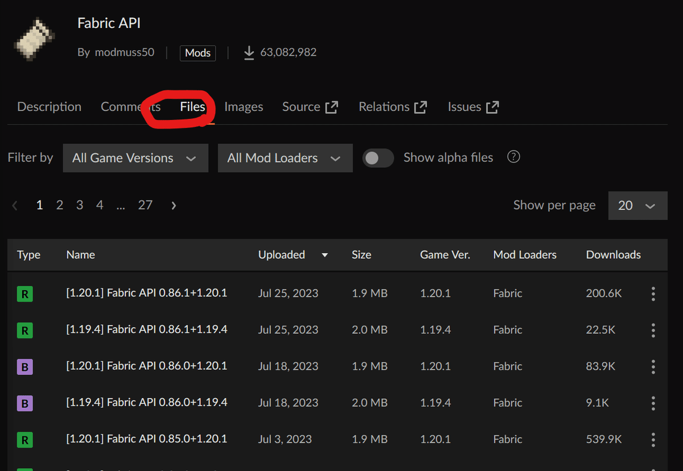Open file [1.19.4] Fabric API 0.86.0+1.19.4
The image size is (683, 471).
point(147,402)
